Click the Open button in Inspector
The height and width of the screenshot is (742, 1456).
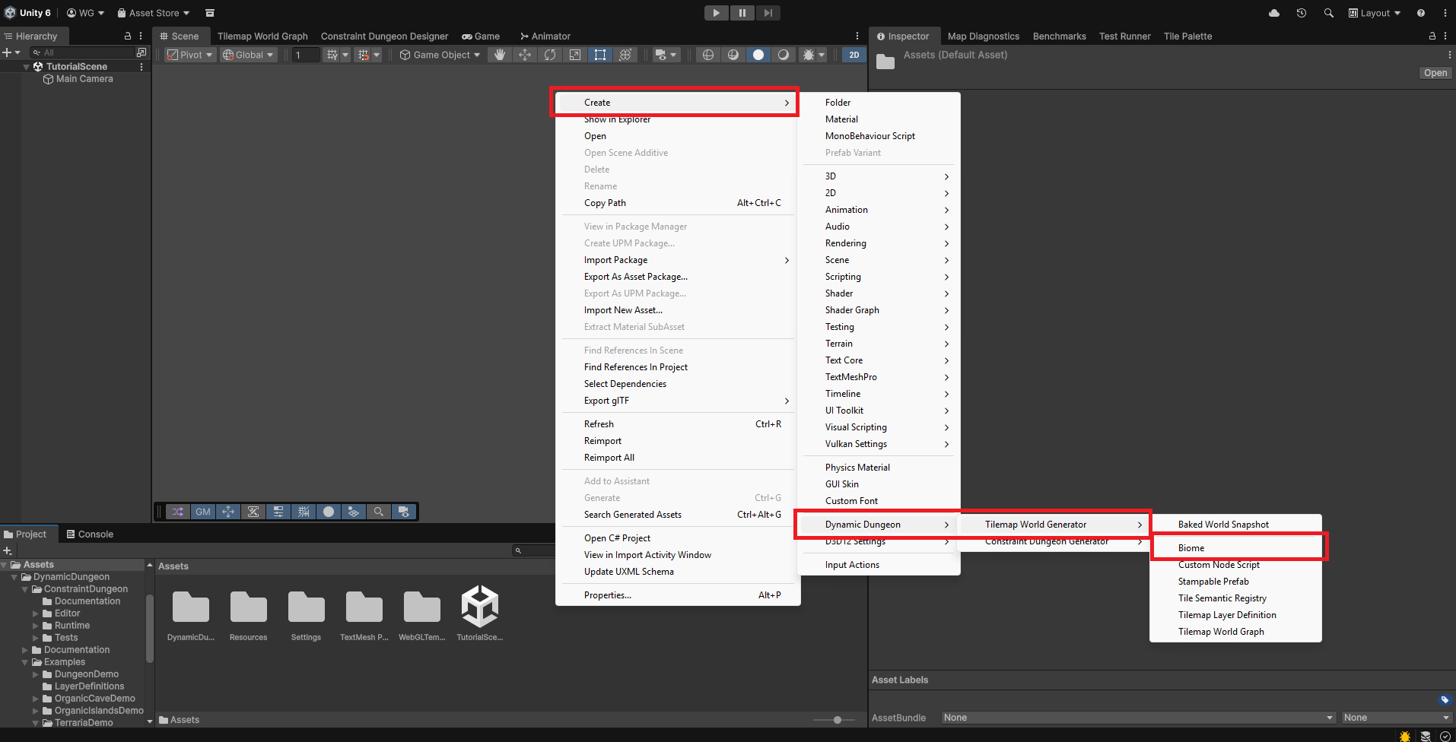pos(1435,73)
